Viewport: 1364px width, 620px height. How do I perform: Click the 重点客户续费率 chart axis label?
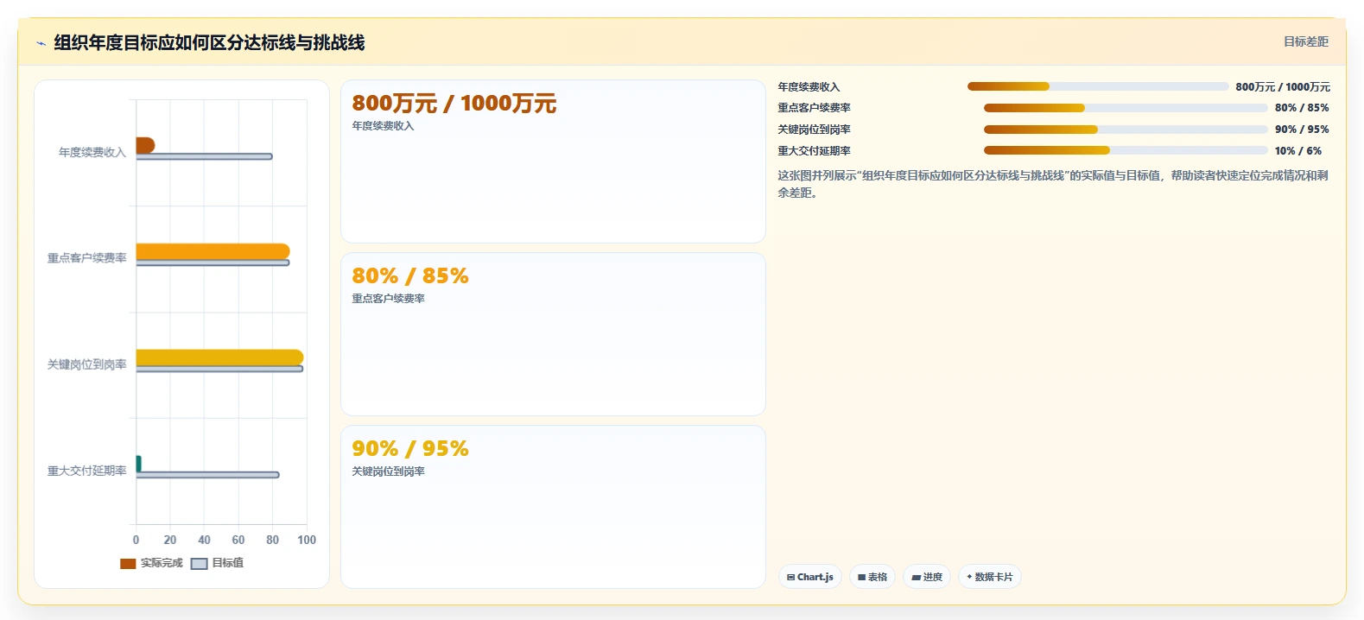86,258
